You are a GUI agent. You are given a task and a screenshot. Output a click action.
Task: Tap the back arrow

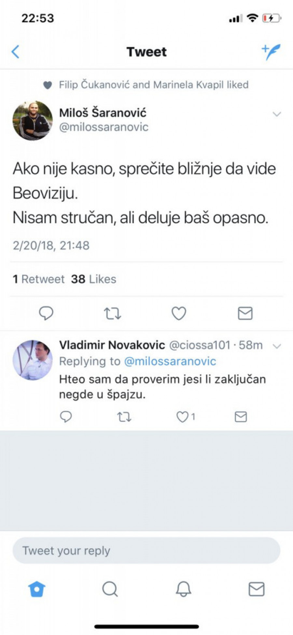tap(15, 52)
